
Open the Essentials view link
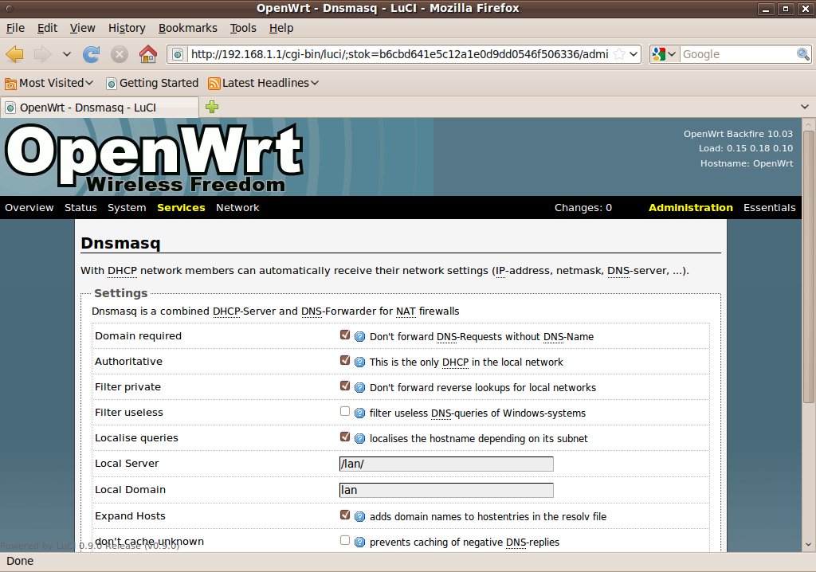point(769,208)
